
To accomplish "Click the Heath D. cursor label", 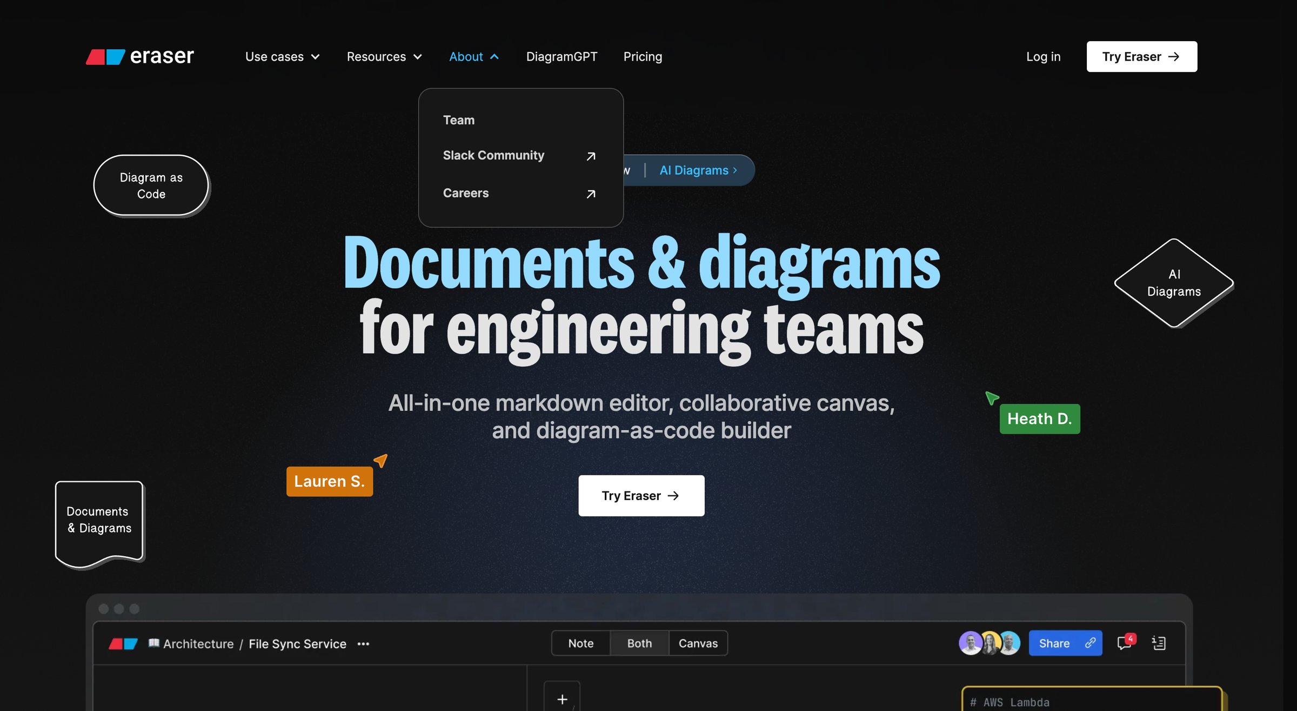I will tap(1039, 418).
